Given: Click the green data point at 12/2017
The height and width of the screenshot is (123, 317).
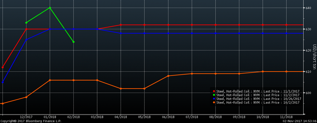Looking at the screenshot, I should click(x=26, y=23).
